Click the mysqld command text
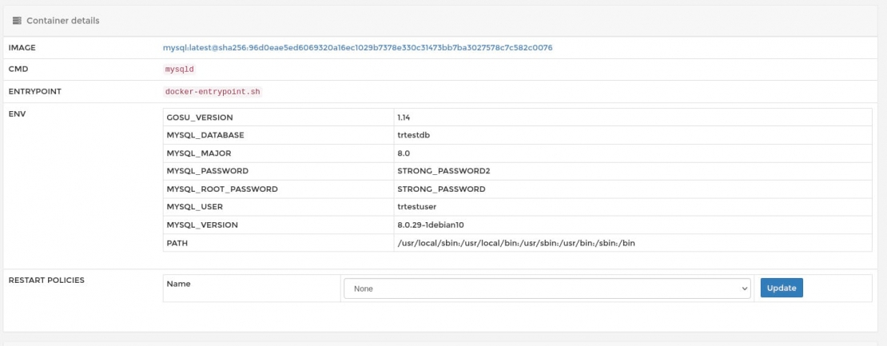887x346 pixels. point(179,70)
